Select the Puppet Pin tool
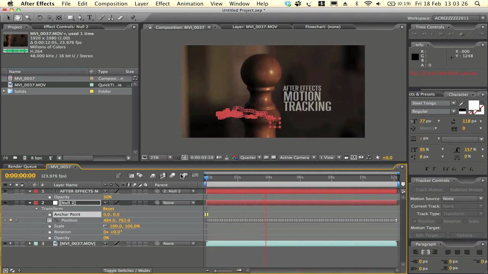This screenshot has width=488, height=274. coord(133,18)
